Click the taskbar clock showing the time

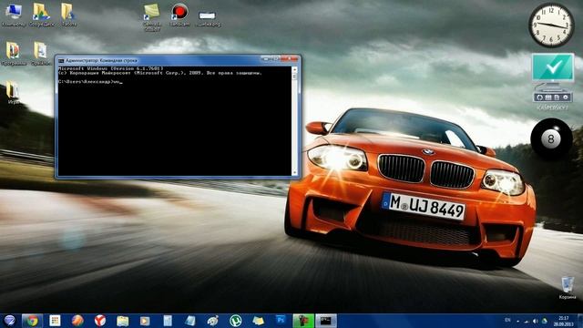pos(563,321)
